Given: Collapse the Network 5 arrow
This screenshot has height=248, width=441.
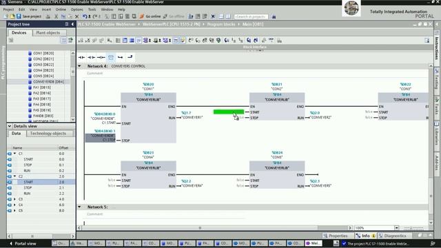Looking at the screenshot, I should [x=80, y=207].
